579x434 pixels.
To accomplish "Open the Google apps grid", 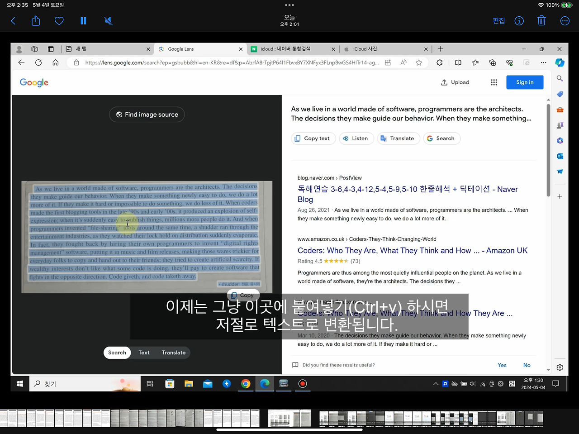I will pyautogui.click(x=494, y=82).
